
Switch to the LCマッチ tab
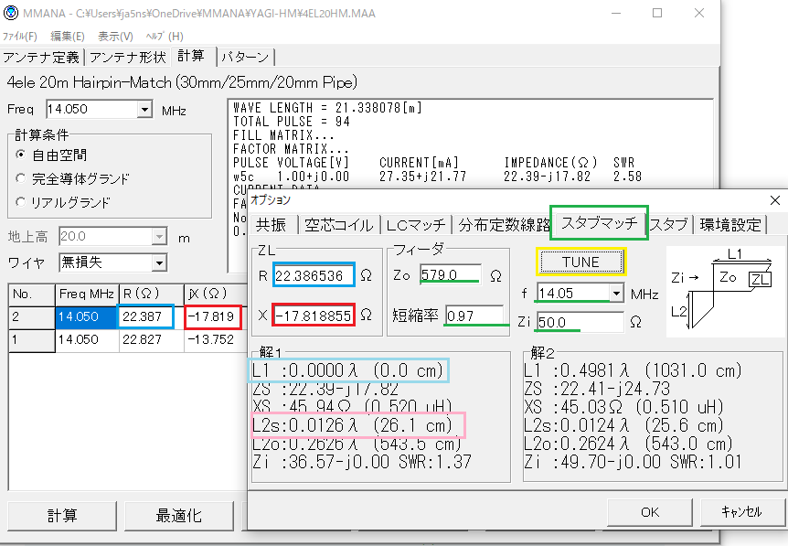416,225
